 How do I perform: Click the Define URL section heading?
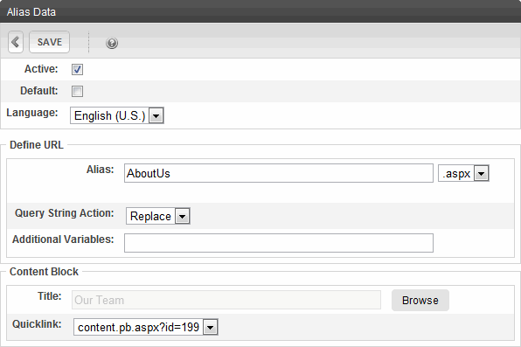[x=37, y=145]
